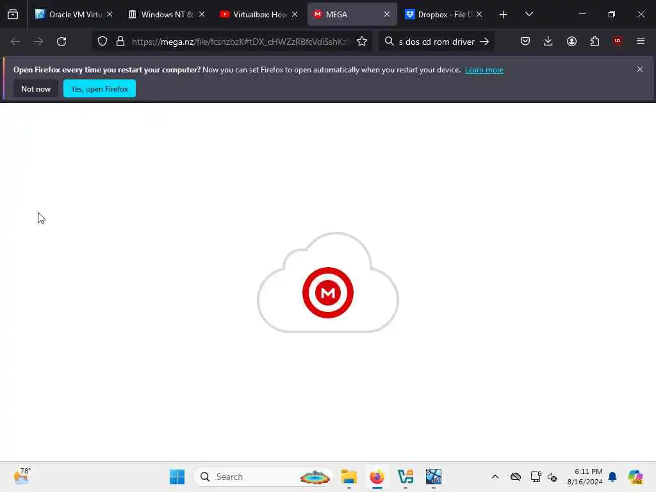This screenshot has width=656, height=492.
Task: Close the Windows NT tab
Action: pyautogui.click(x=202, y=14)
